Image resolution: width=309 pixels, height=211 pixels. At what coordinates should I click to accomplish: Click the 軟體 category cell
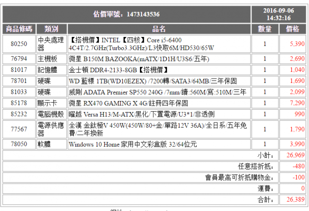(51, 144)
